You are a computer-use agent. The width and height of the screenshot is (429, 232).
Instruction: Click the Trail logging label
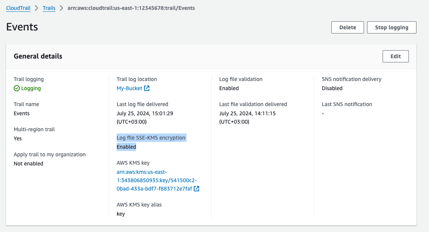[x=29, y=79]
